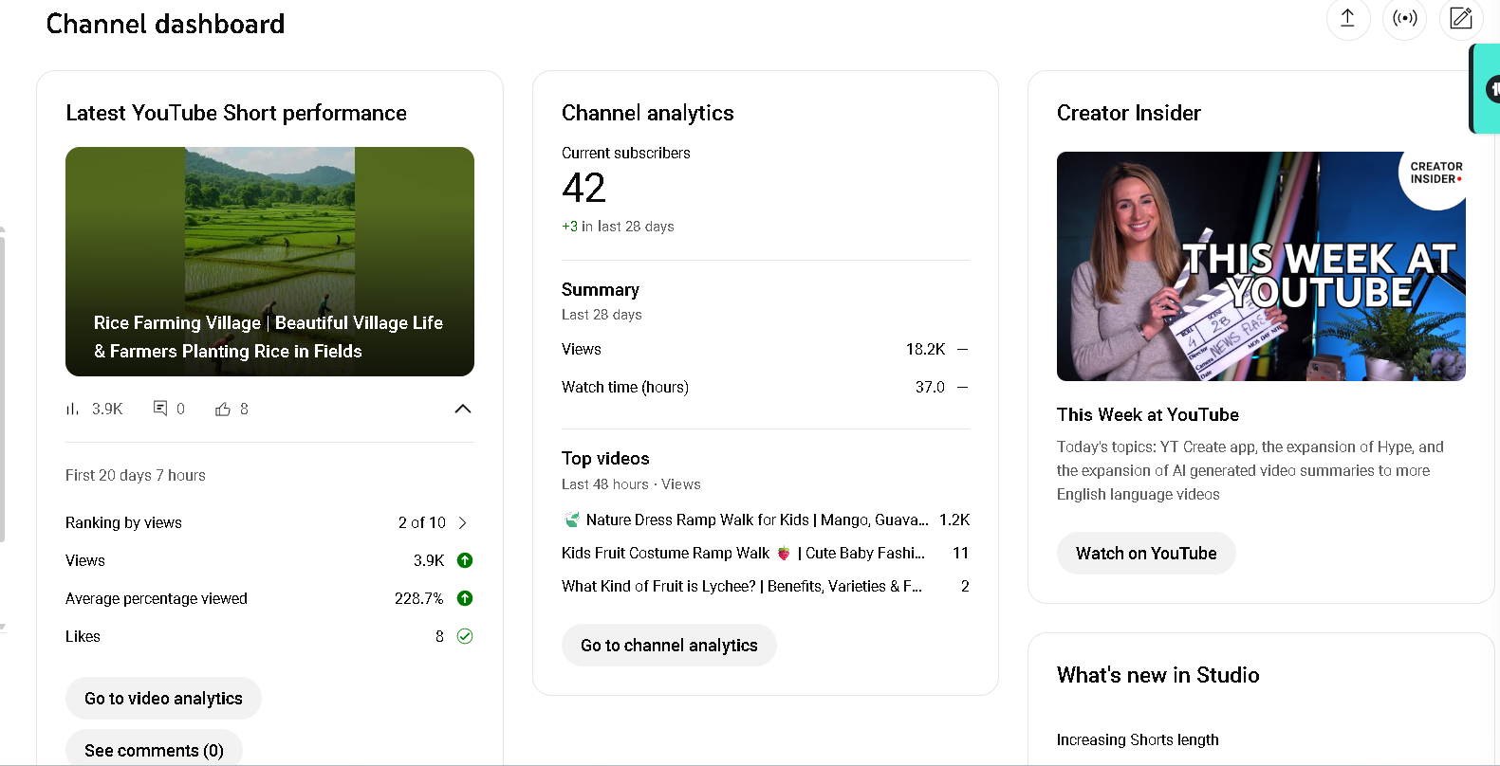Open Go to video analytics
Image resolution: width=1500 pixels, height=766 pixels.
pyautogui.click(x=163, y=699)
